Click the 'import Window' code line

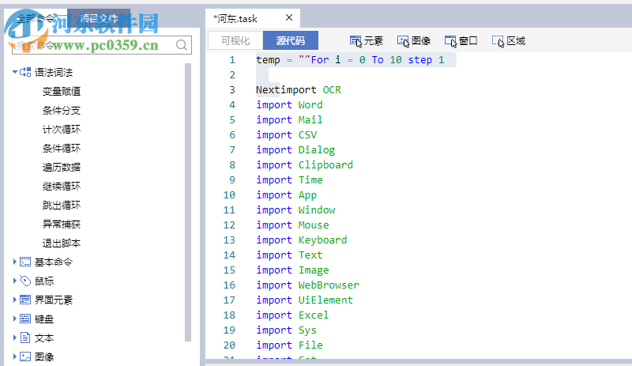point(295,210)
